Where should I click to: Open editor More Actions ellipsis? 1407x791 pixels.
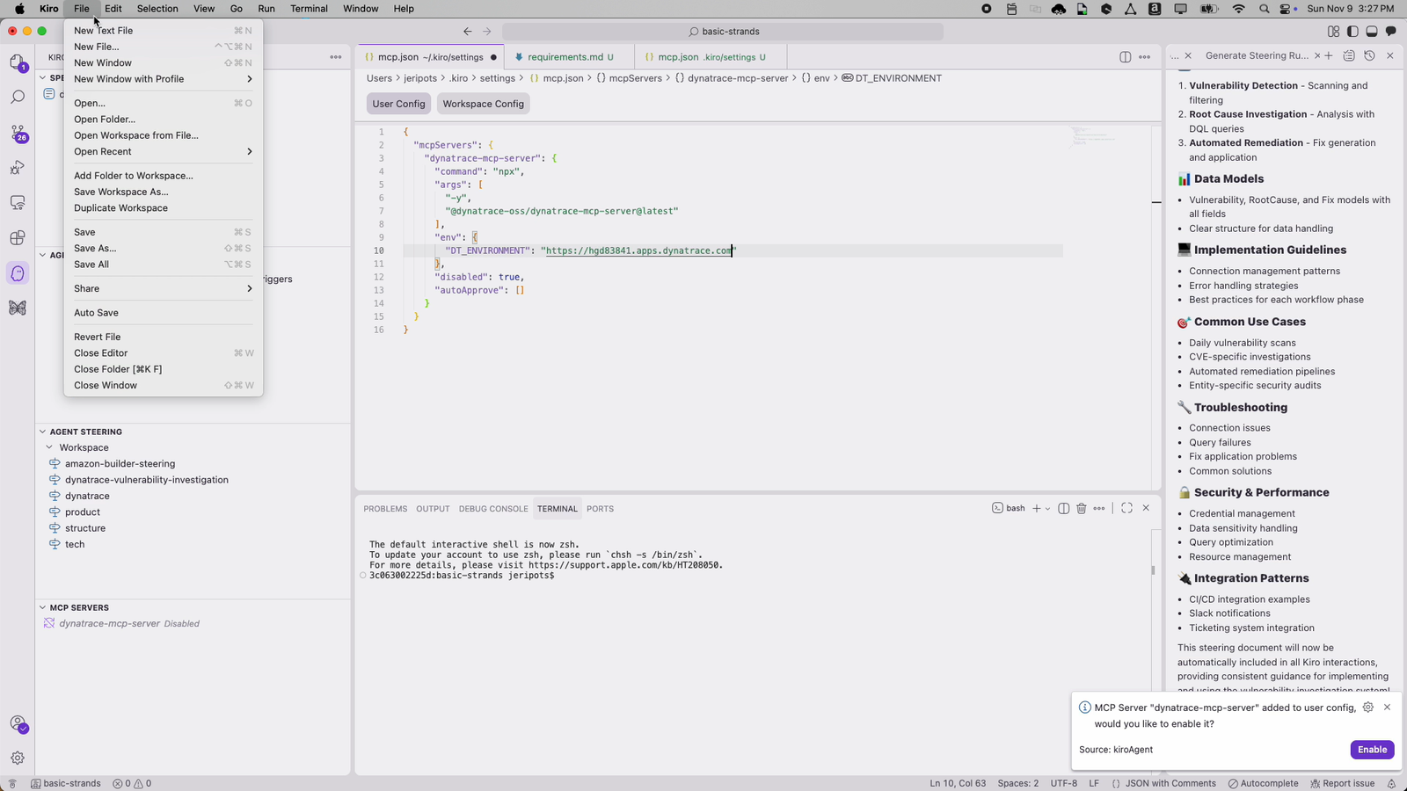pyautogui.click(x=1144, y=57)
